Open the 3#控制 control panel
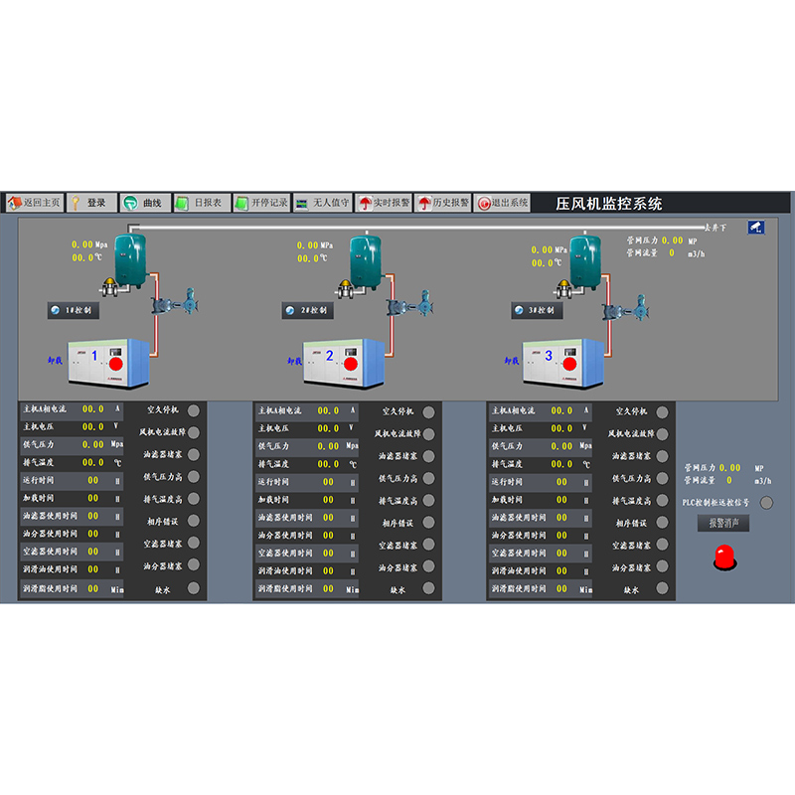This screenshot has height=795, width=795. 539,310
